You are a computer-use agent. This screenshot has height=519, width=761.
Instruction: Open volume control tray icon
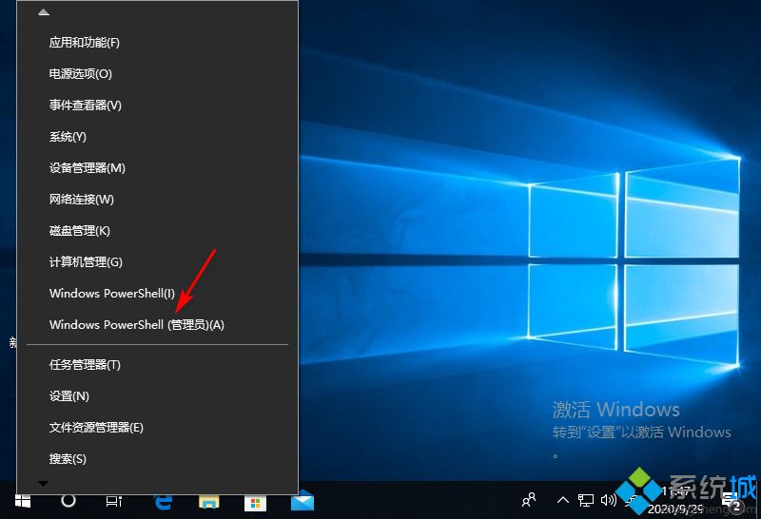pos(609,500)
